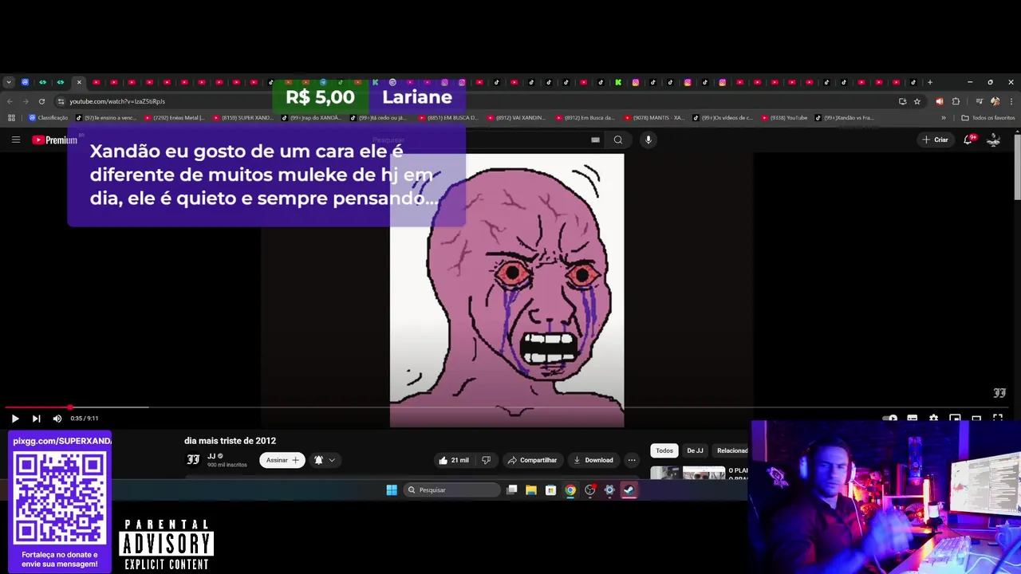Open YouTube notifications bell
Image resolution: width=1021 pixels, height=574 pixels.
(x=968, y=140)
